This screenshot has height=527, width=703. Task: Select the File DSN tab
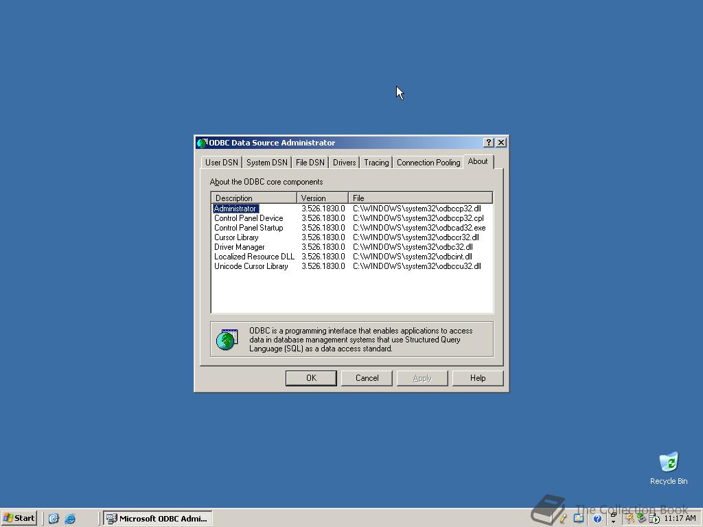pos(310,162)
